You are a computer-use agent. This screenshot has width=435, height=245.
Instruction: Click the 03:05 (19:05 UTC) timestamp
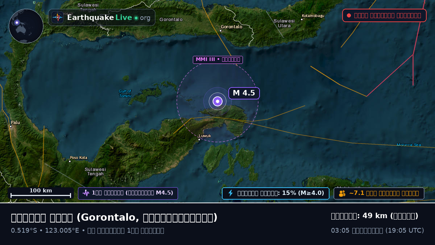(377, 230)
